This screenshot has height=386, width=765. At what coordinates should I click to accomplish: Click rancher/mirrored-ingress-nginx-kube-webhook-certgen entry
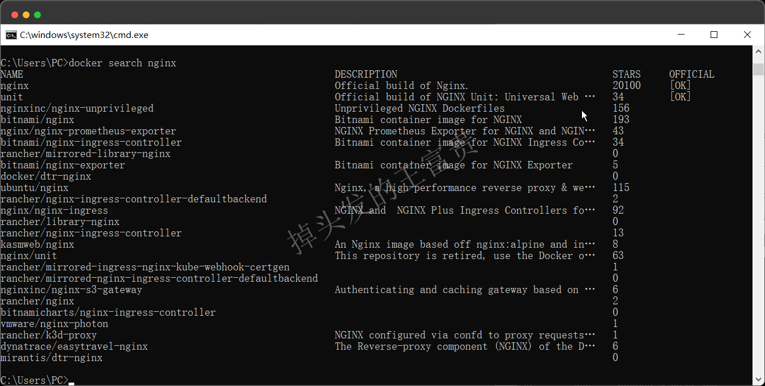[145, 267]
